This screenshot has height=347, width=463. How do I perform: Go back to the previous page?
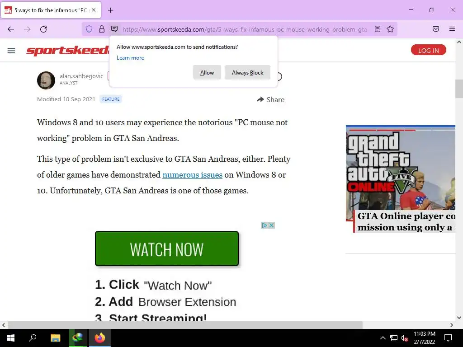[x=11, y=29]
